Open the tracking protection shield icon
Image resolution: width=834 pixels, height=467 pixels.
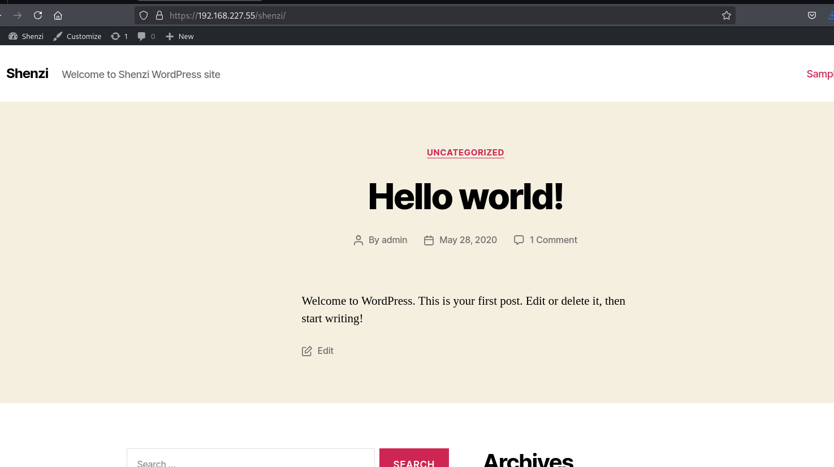coord(144,15)
